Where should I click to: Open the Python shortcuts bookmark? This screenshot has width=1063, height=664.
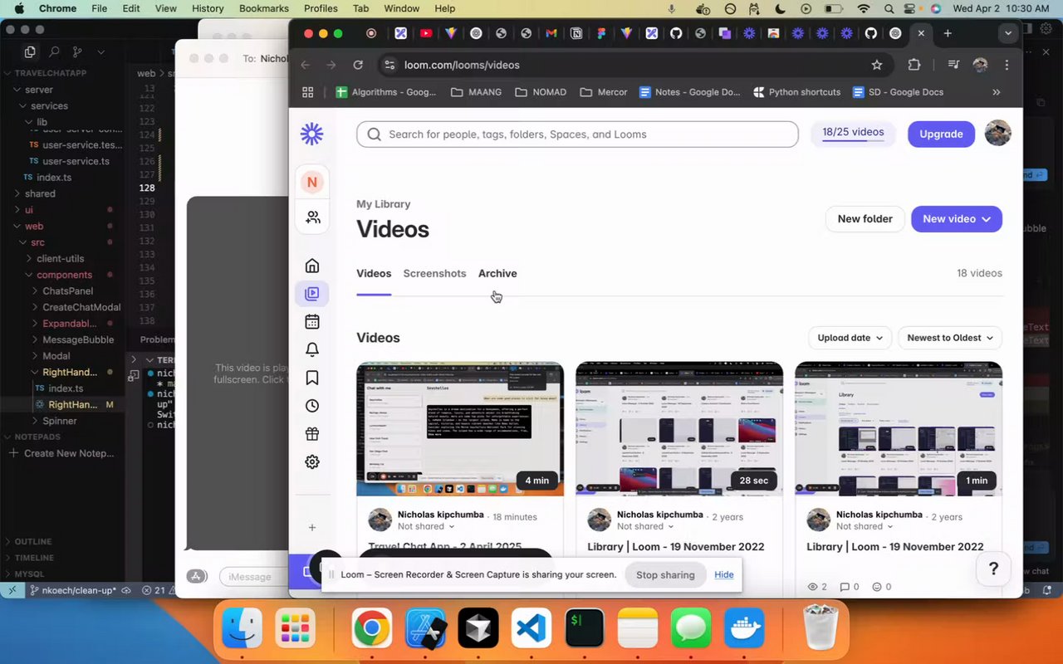click(796, 92)
